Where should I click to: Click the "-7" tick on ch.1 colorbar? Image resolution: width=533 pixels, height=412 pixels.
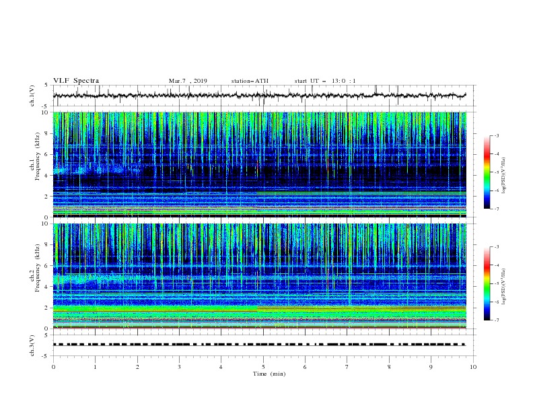coord(497,209)
